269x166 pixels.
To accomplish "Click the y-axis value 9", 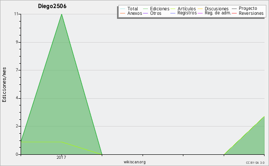I will 17,42.
